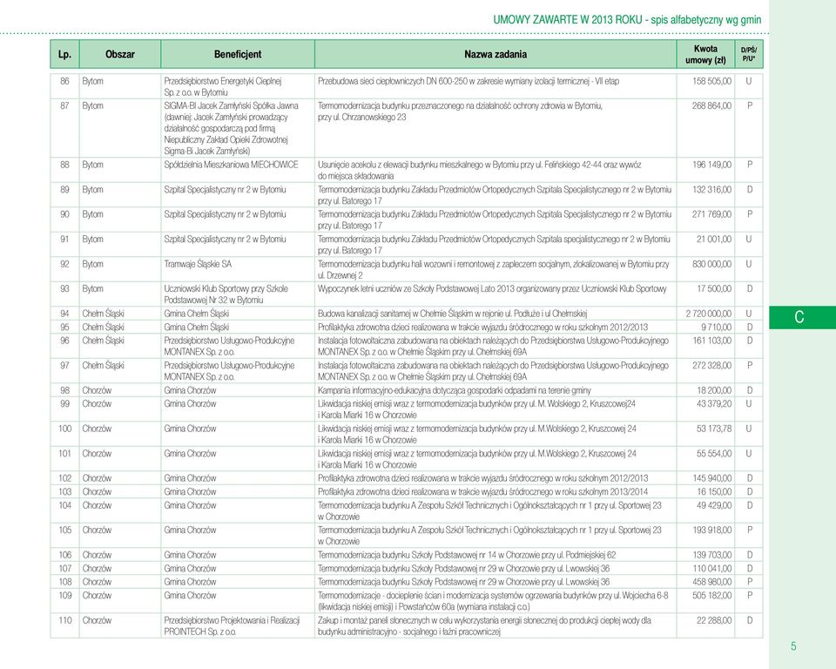
Task: Click the amount 505 182,00
Action: (711, 595)
